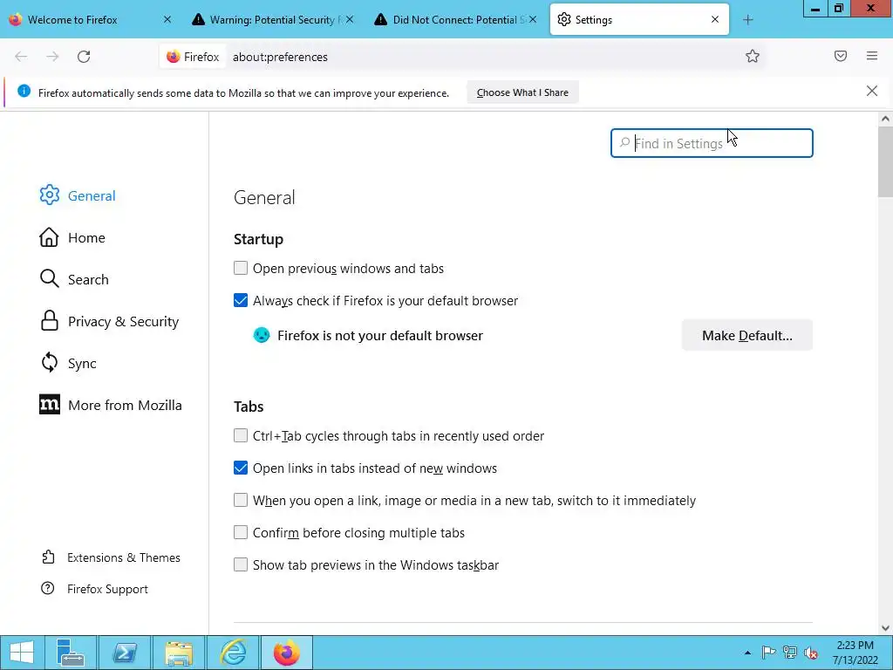Screen dimensions: 893x670
Task: Go forward one page
Action: 52,57
